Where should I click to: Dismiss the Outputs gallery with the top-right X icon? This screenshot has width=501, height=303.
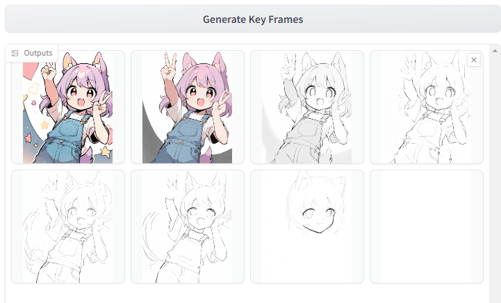click(474, 60)
